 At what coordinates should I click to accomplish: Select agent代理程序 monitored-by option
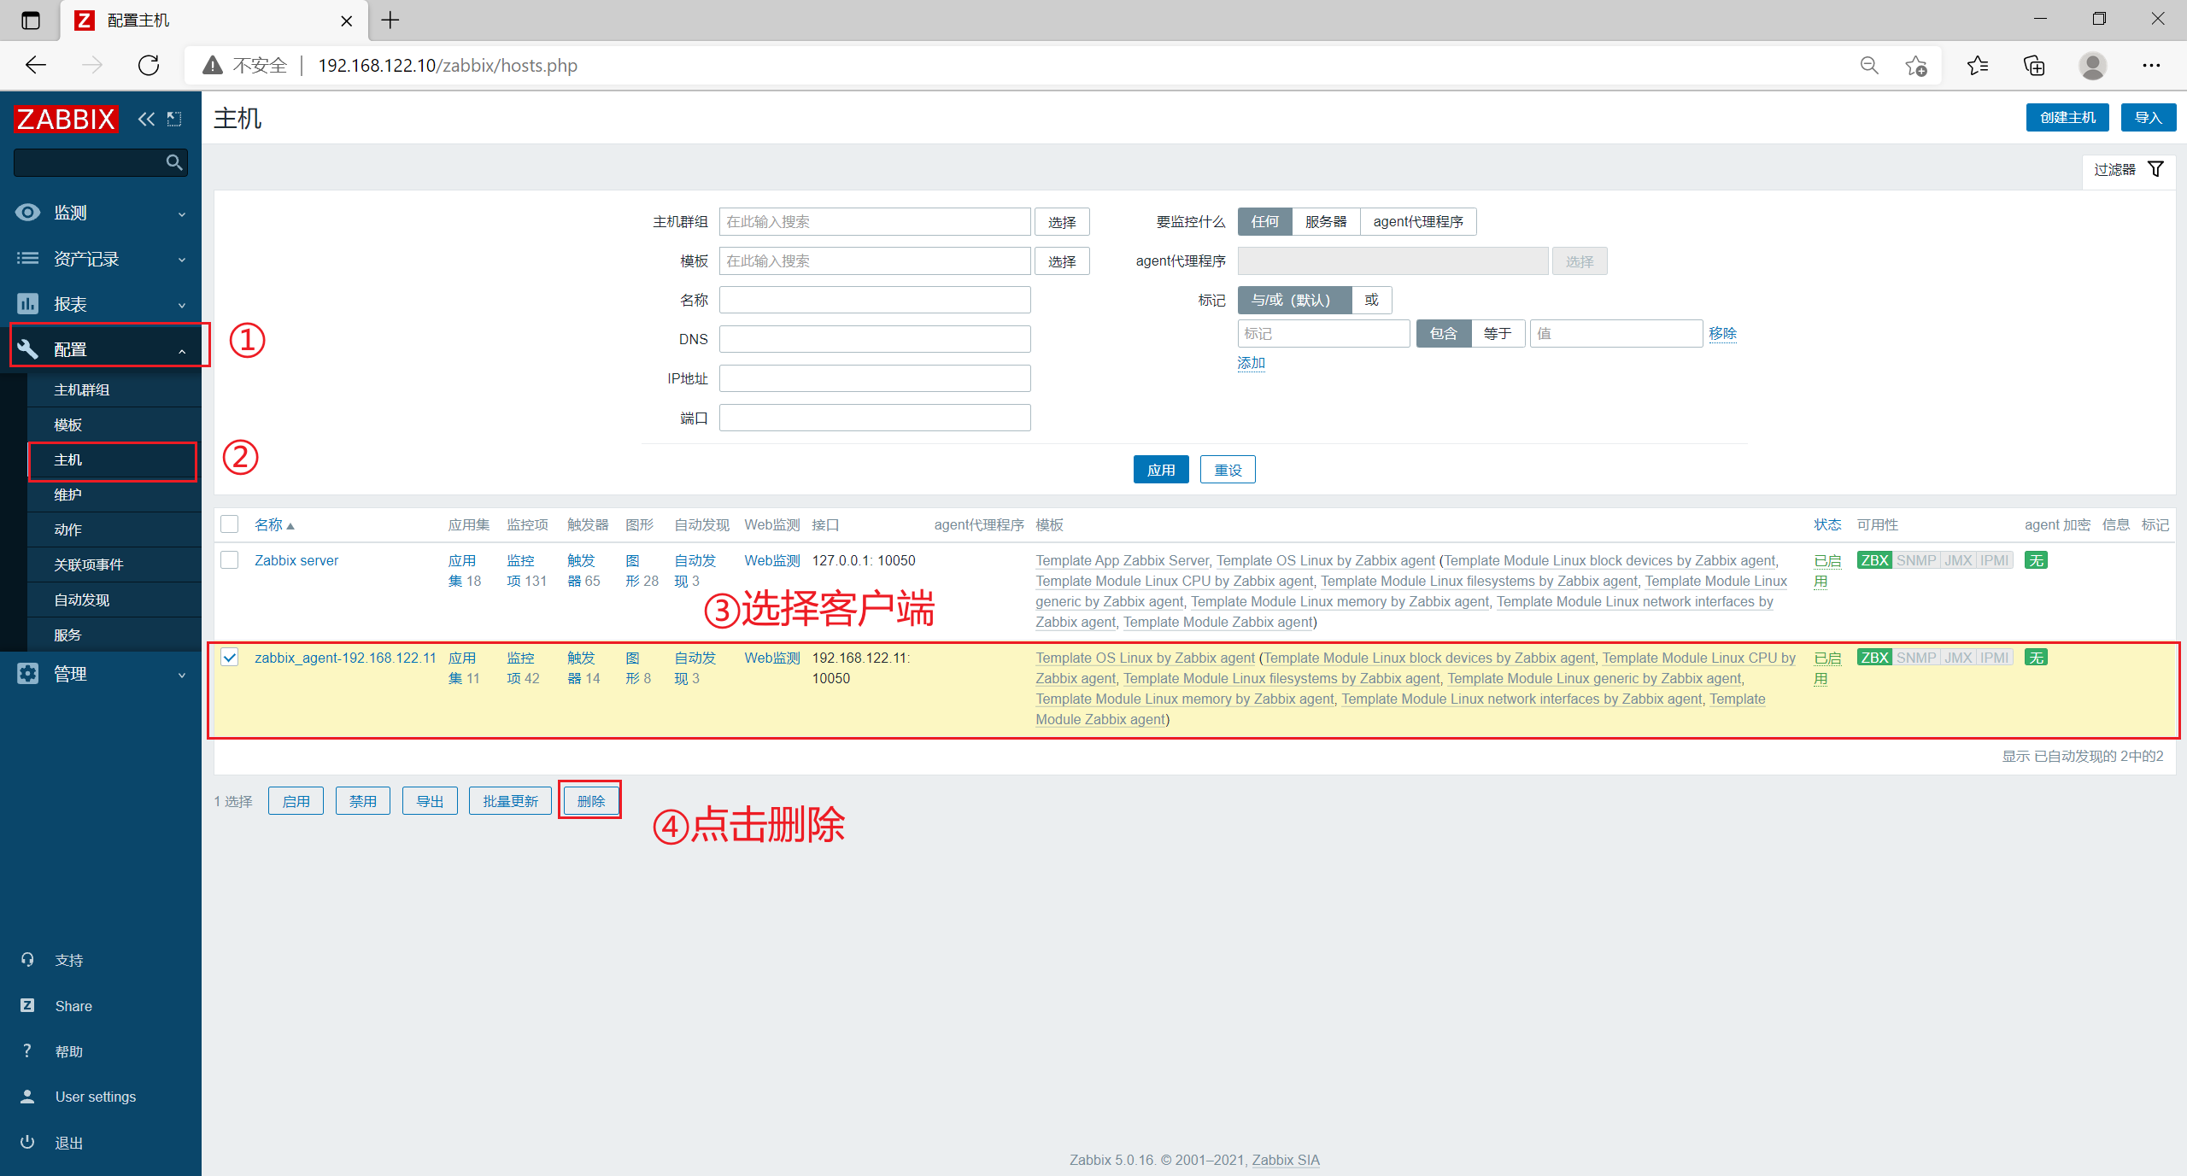pyautogui.click(x=1418, y=221)
